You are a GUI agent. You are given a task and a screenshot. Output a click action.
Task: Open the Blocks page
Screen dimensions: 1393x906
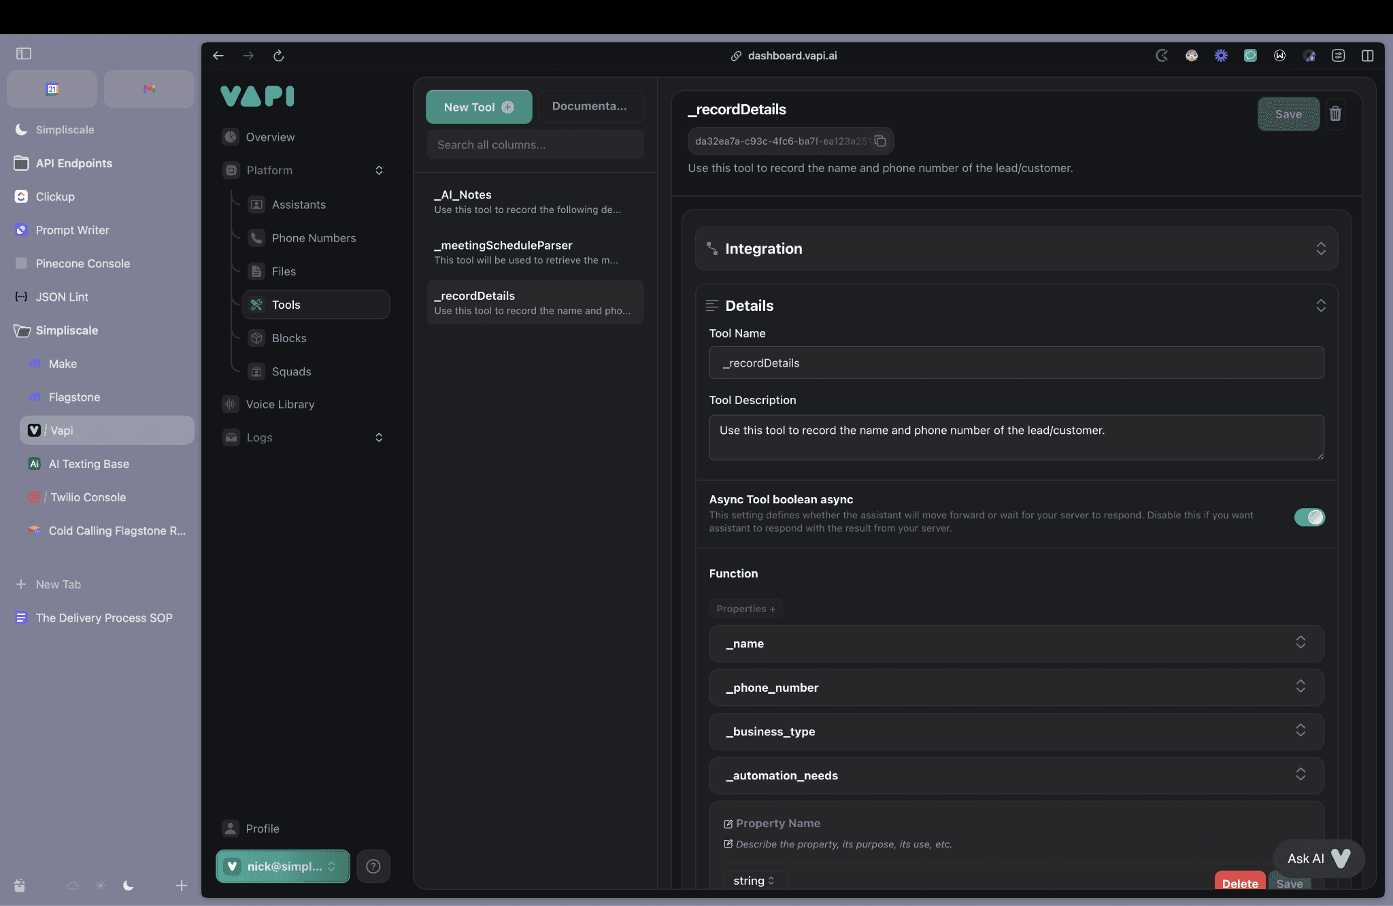point(289,338)
